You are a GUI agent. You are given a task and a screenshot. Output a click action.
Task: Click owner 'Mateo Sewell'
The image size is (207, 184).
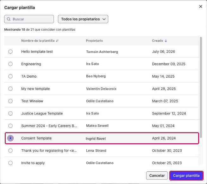point(97,126)
